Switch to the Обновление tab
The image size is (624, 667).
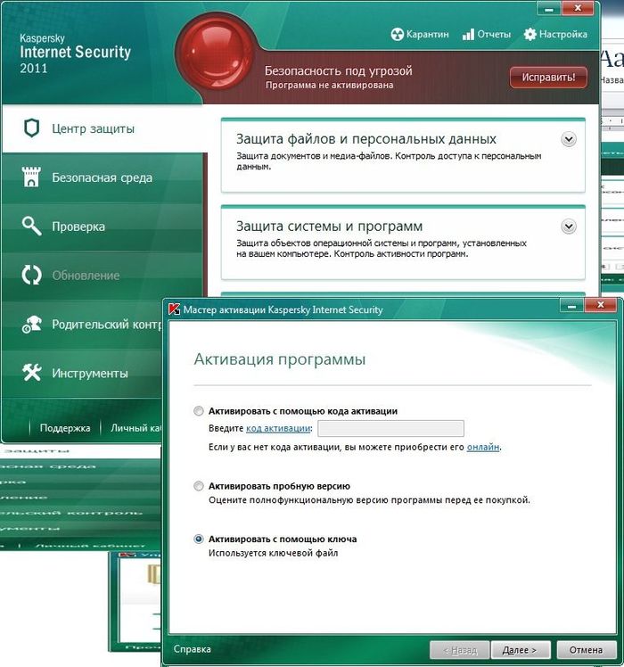(x=103, y=276)
